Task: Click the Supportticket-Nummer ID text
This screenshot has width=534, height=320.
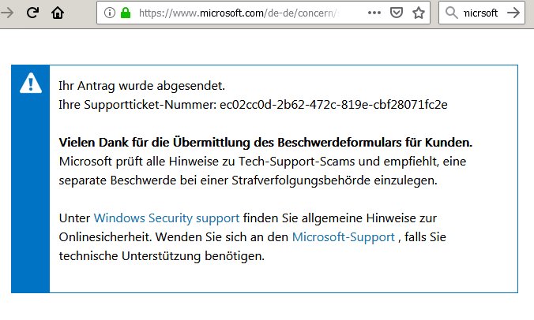Action: click(x=333, y=105)
